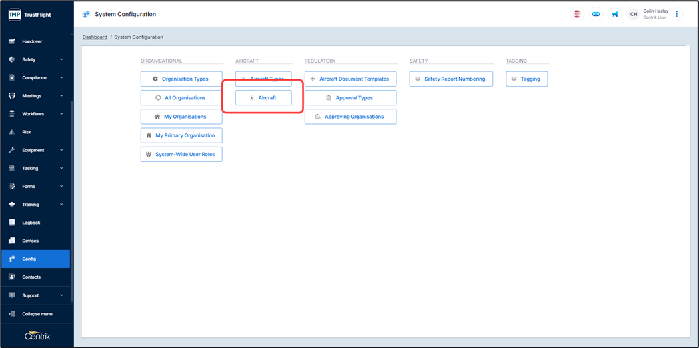Screen dimensions: 699x348
Task: Click the Logbook icon in sidebar
Action: (11, 223)
